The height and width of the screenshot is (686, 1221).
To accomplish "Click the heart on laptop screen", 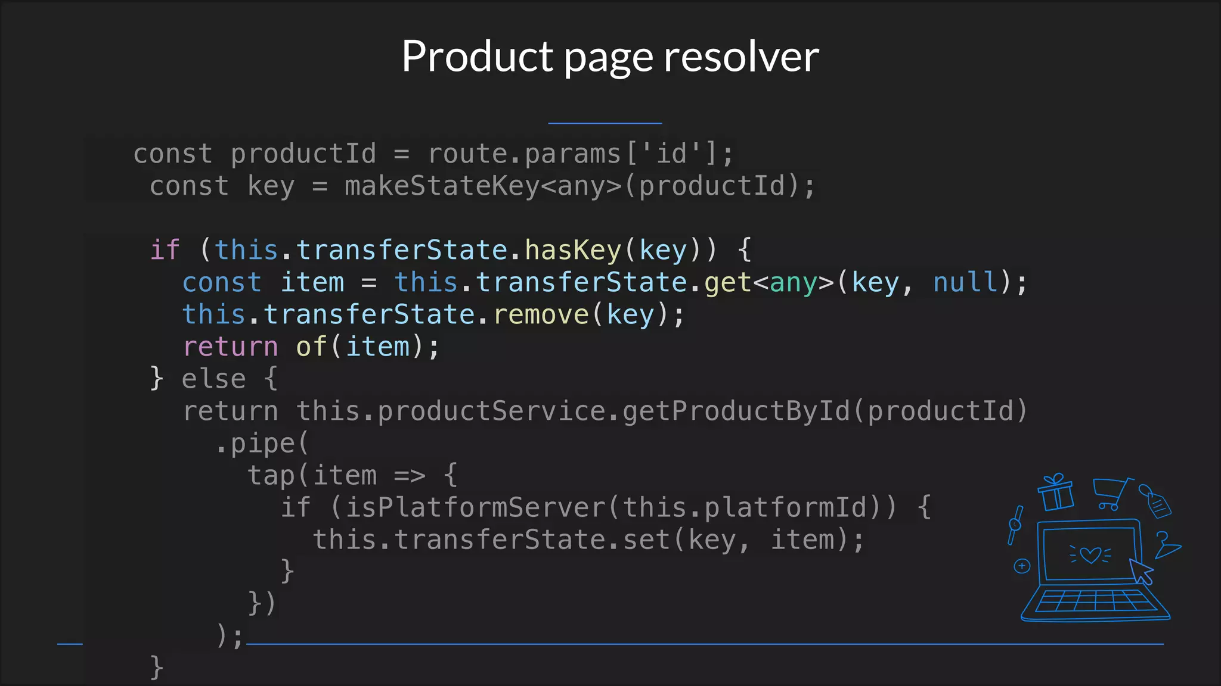I will pos(1090,555).
